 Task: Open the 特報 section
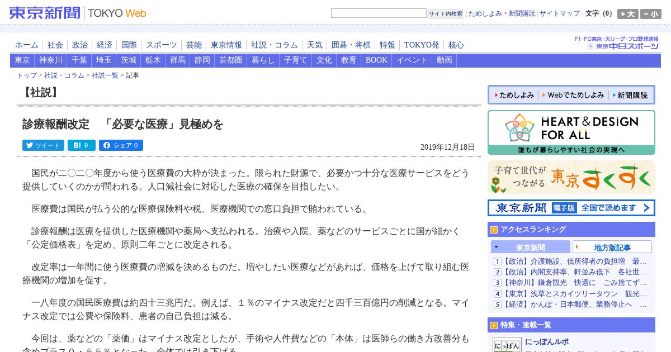coord(388,45)
